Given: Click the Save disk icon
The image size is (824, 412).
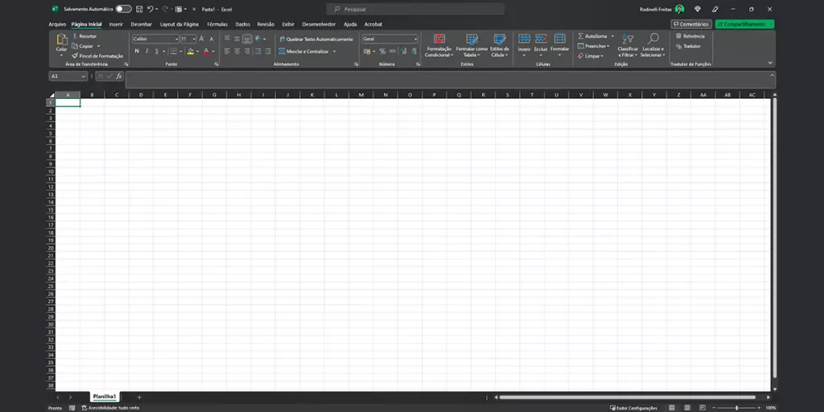Looking at the screenshot, I should [139, 9].
